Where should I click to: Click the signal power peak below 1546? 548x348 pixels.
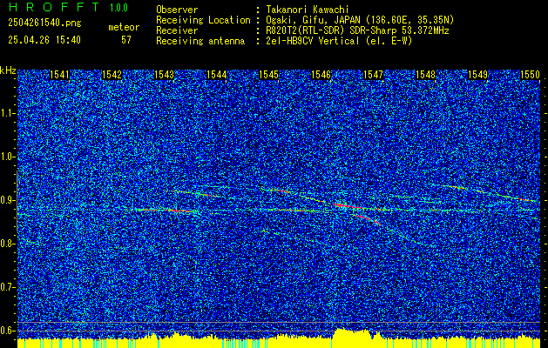351,334
